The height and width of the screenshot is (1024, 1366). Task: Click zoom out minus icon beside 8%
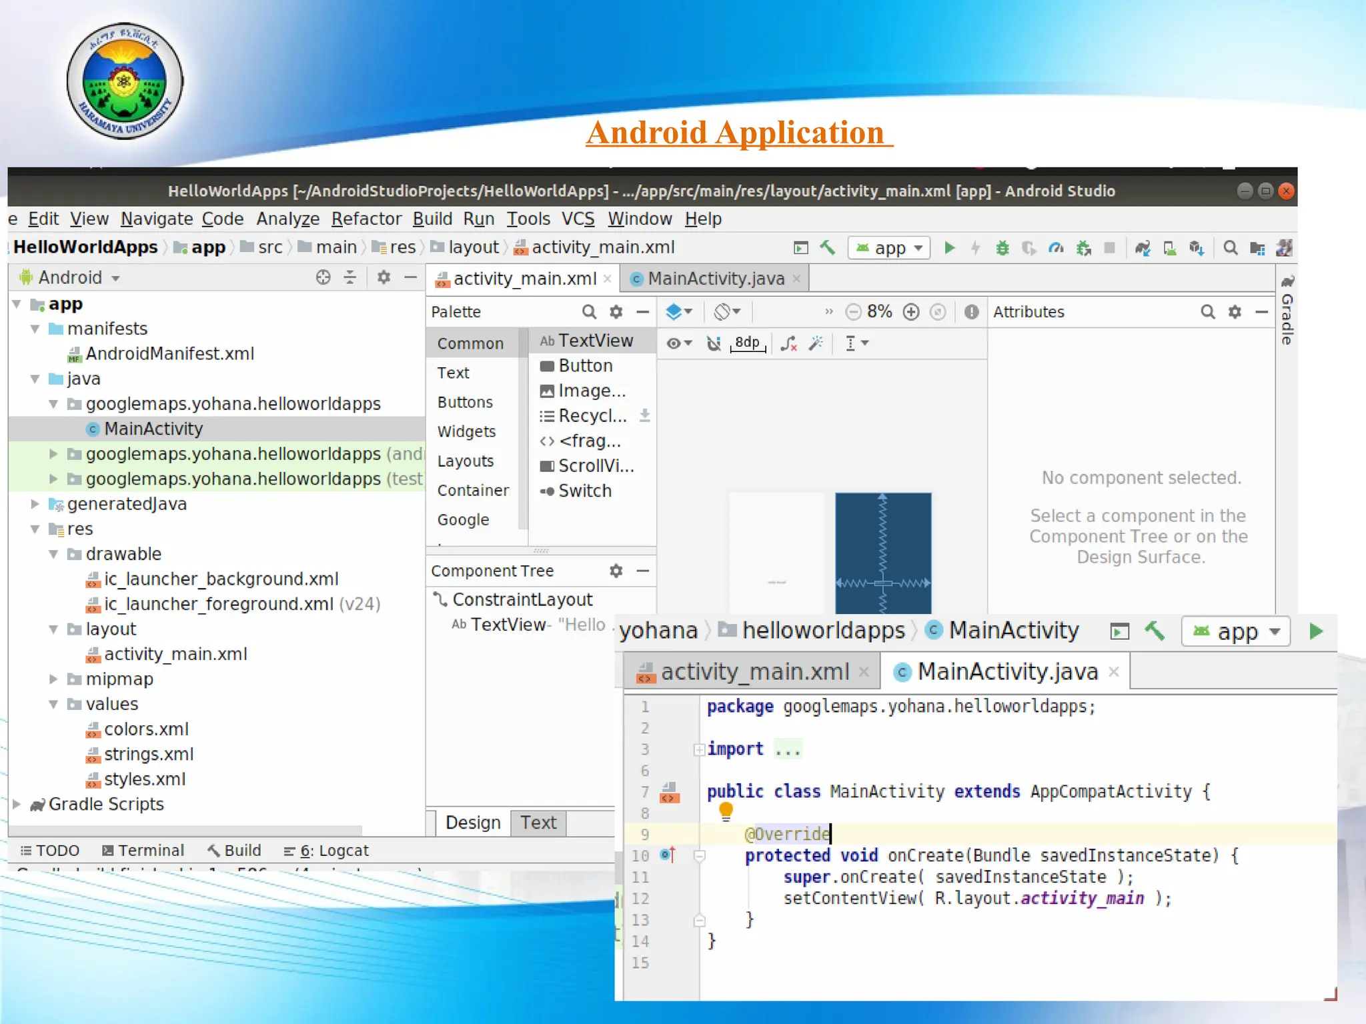[853, 311]
